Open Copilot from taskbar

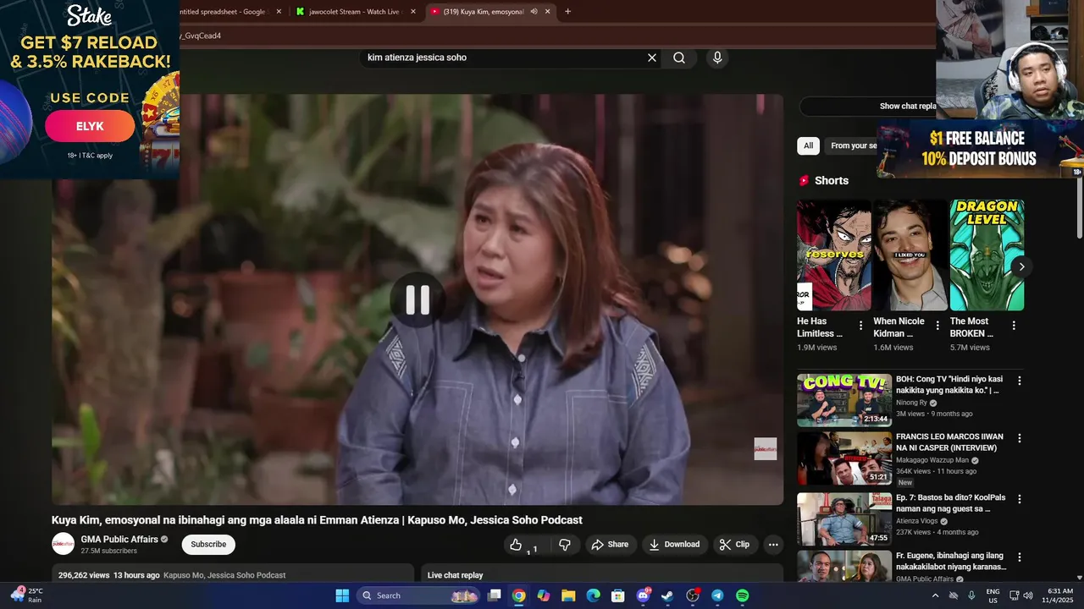pyautogui.click(x=544, y=595)
